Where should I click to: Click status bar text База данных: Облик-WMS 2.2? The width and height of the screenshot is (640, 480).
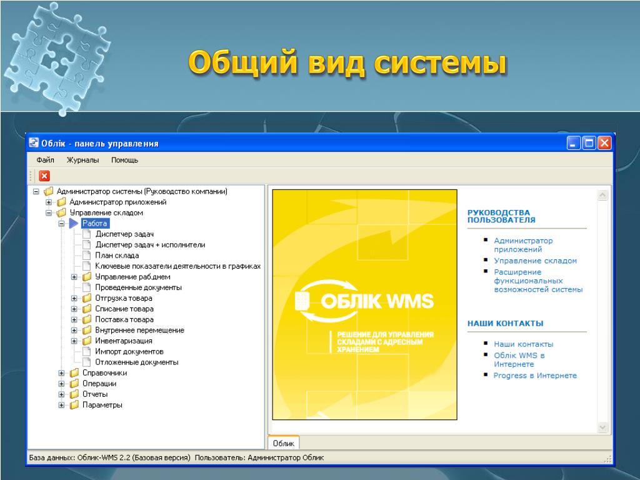click(x=109, y=457)
